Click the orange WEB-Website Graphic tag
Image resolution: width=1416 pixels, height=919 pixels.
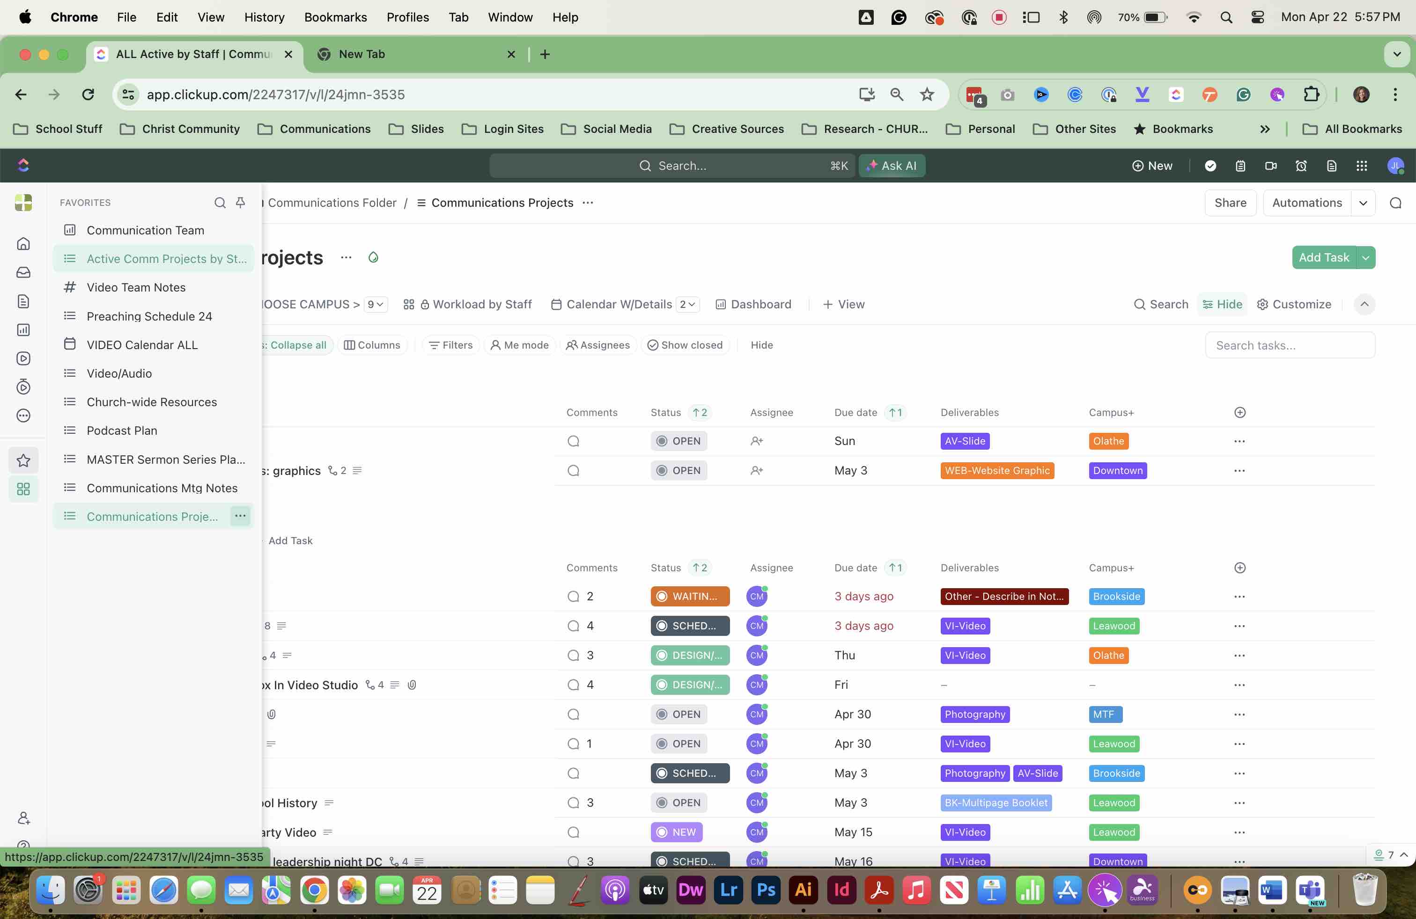997,471
